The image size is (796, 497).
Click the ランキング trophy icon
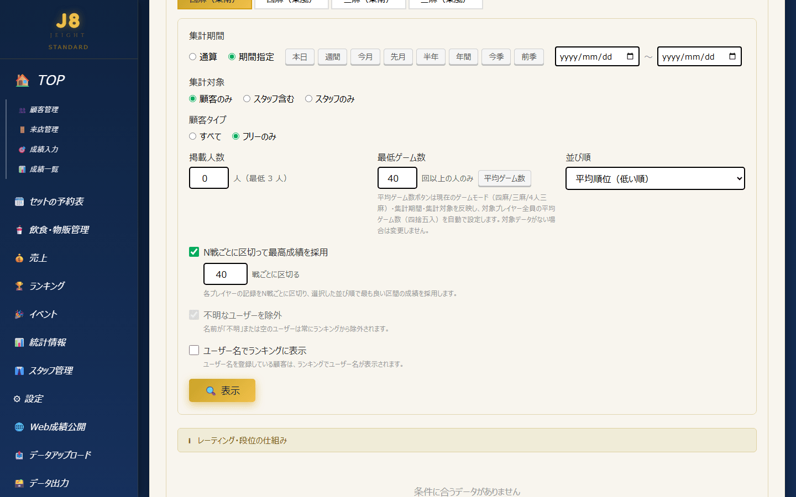[19, 286]
